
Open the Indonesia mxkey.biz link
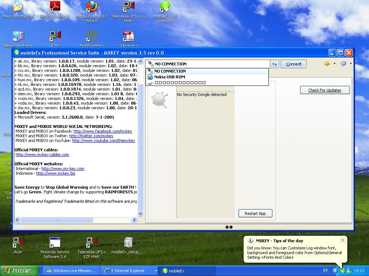click(x=56, y=174)
